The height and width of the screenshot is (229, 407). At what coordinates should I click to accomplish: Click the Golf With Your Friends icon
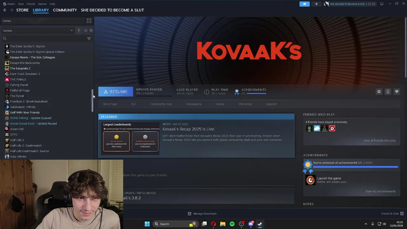(7, 113)
